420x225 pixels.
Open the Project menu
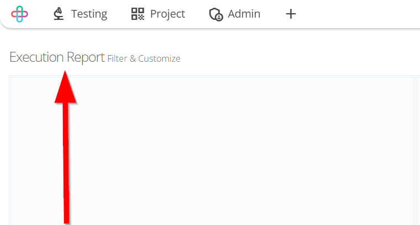click(158, 14)
